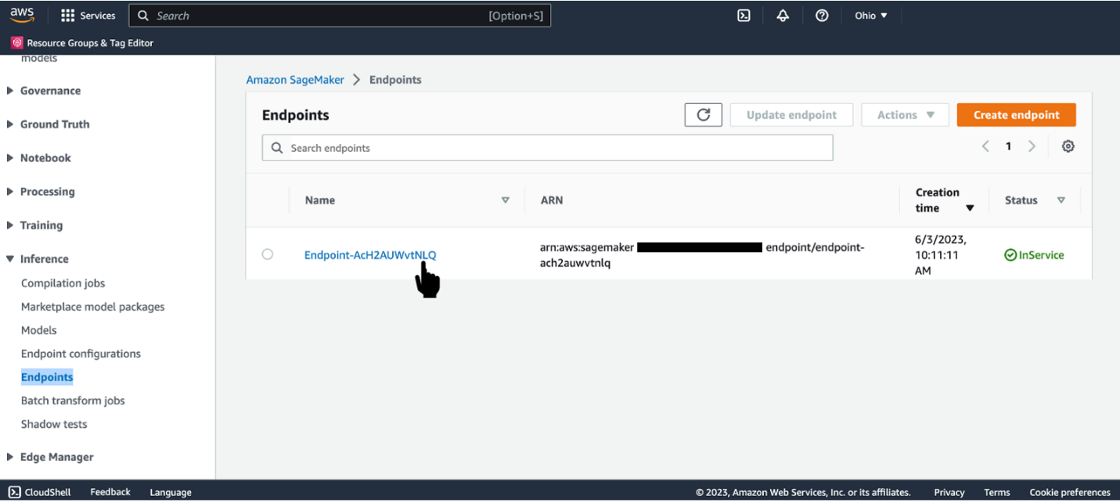Click the magnifier in Search endpoints box

[277, 148]
